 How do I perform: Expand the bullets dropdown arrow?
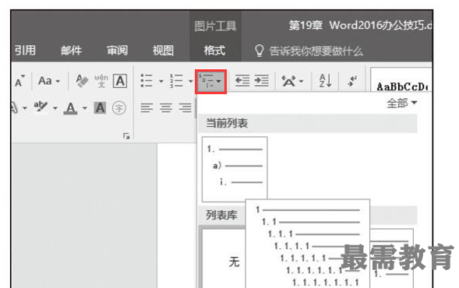coord(161,81)
